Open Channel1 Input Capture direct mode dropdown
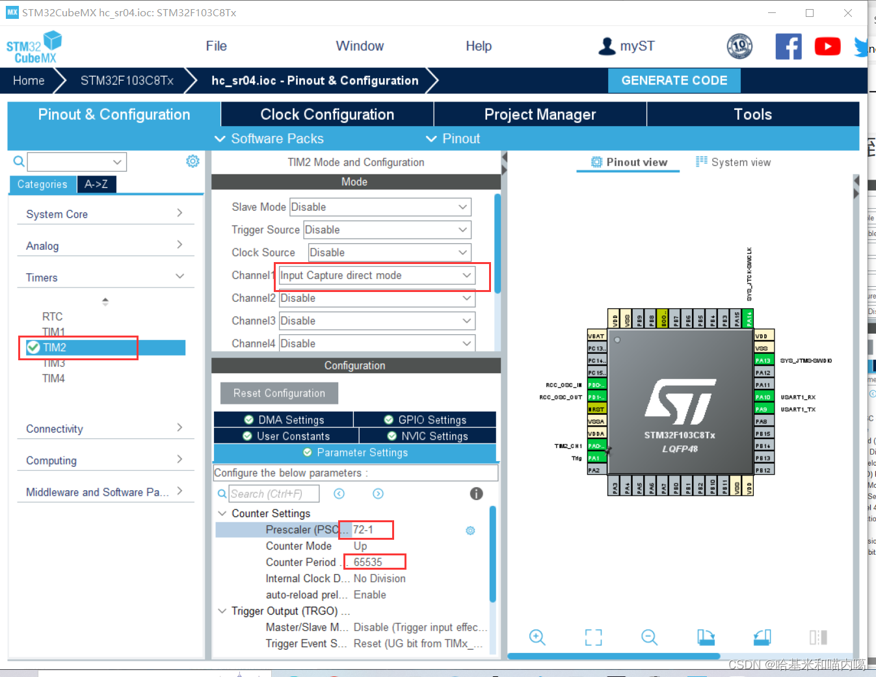Screen dimensions: 876x677 click(x=377, y=275)
